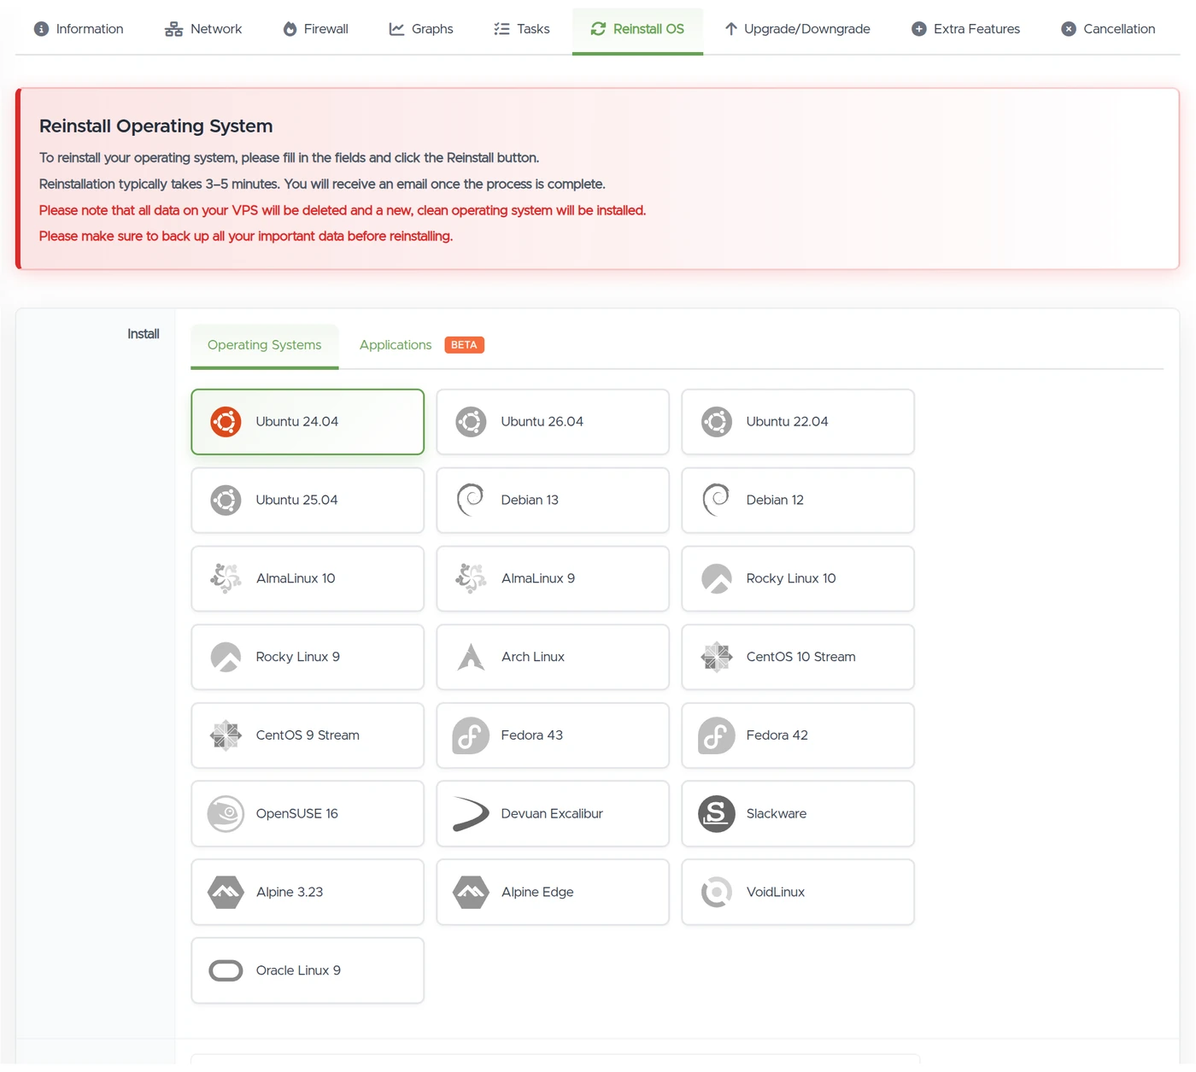
Task: Open the Cancellation tab
Action: tap(1108, 29)
